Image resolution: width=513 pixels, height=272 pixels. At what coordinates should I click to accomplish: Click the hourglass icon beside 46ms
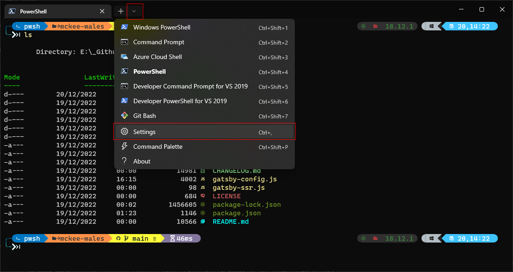click(x=173, y=239)
